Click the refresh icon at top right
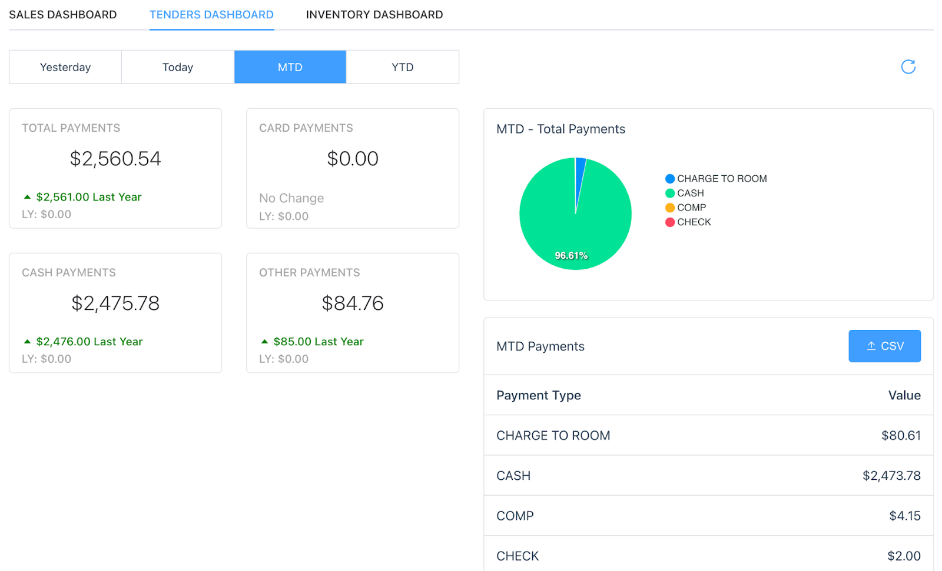Image resolution: width=942 pixels, height=571 pixels. pyautogui.click(x=908, y=67)
